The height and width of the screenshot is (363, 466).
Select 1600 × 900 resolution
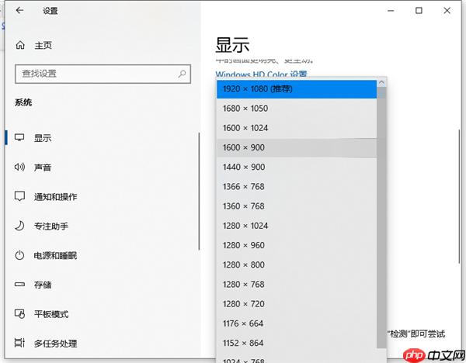point(297,147)
